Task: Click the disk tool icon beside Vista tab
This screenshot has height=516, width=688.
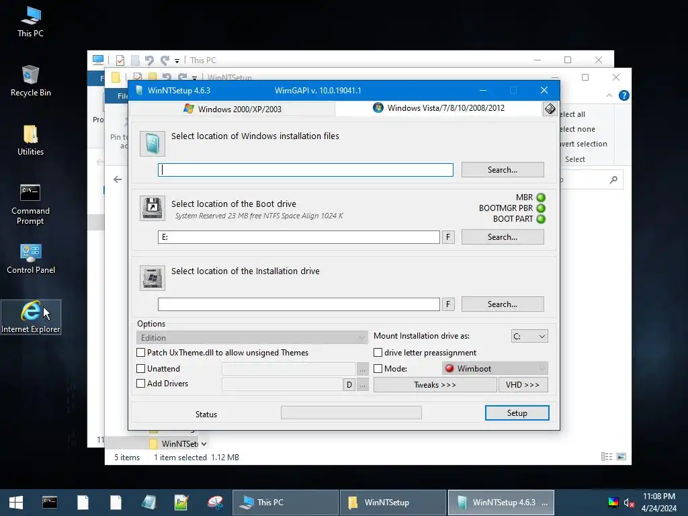Action: 550,108
